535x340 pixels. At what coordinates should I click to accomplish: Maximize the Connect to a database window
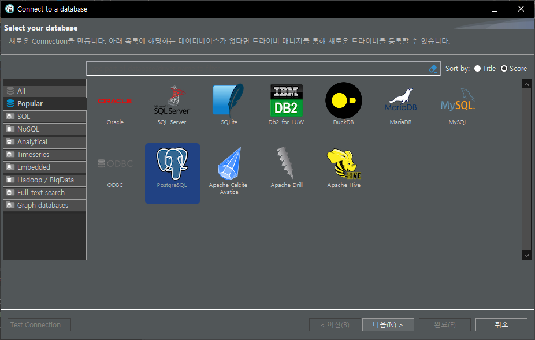point(495,9)
